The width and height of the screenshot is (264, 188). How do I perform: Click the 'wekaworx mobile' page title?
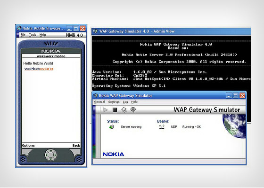[51, 56]
